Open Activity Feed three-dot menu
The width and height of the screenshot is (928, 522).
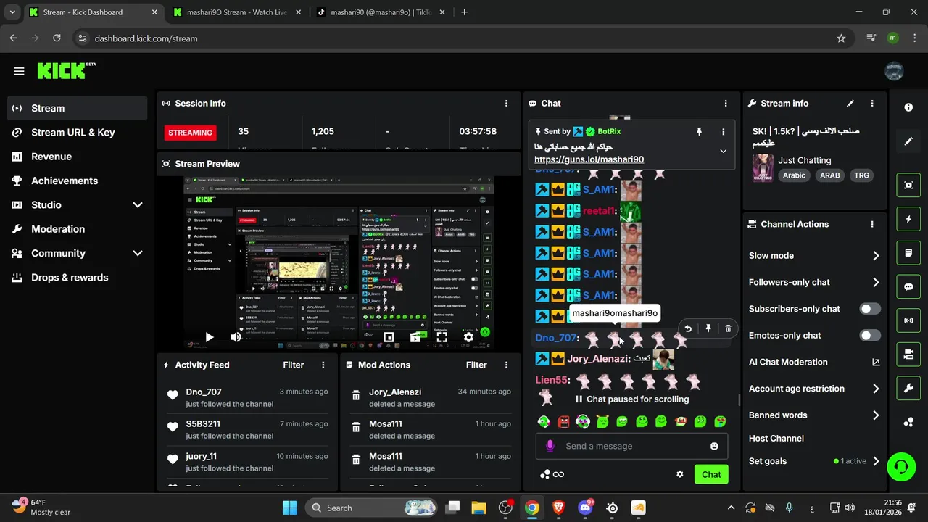(323, 365)
